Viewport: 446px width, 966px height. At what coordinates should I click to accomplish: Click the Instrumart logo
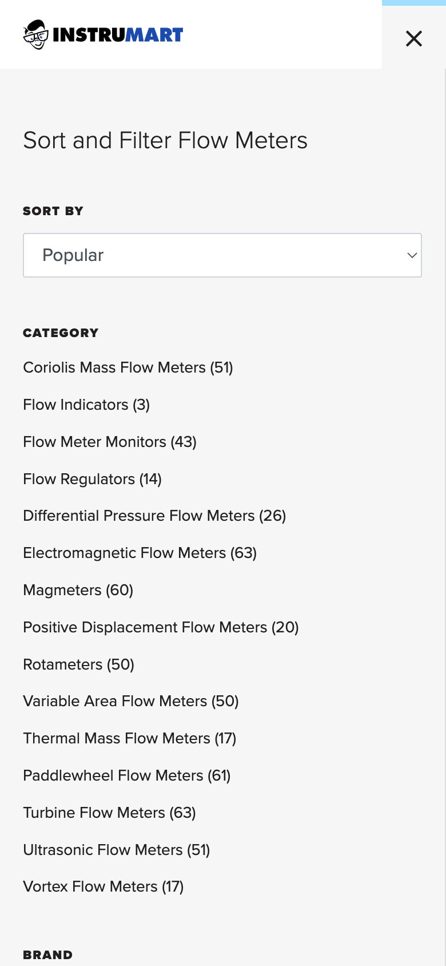coord(103,35)
